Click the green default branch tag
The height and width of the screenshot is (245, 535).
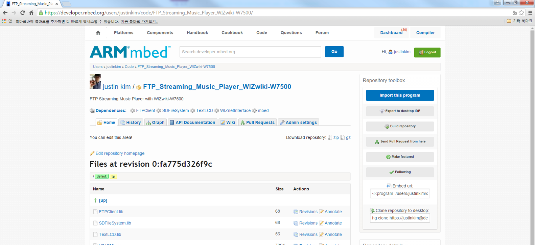(101, 176)
